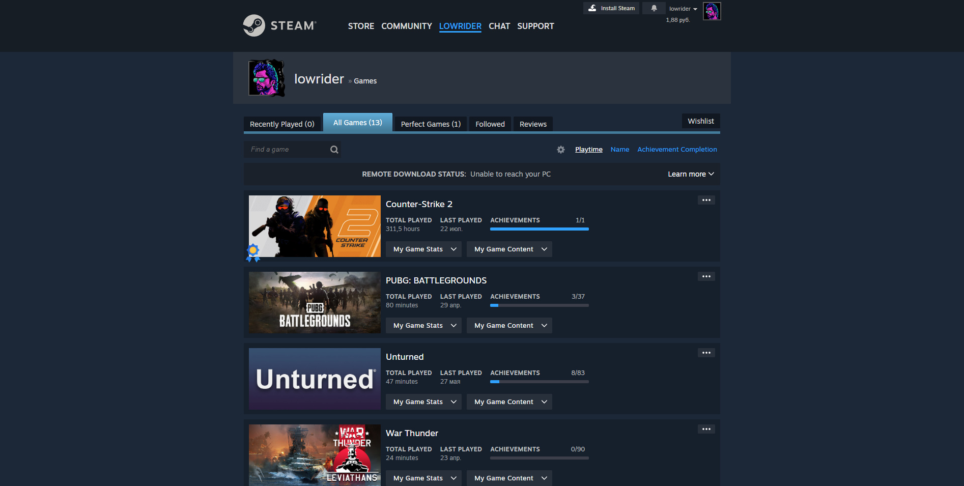The height and width of the screenshot is (486, 964).
Task: Expand My Game Stats for PUBG
Action: tap(423, 326)
